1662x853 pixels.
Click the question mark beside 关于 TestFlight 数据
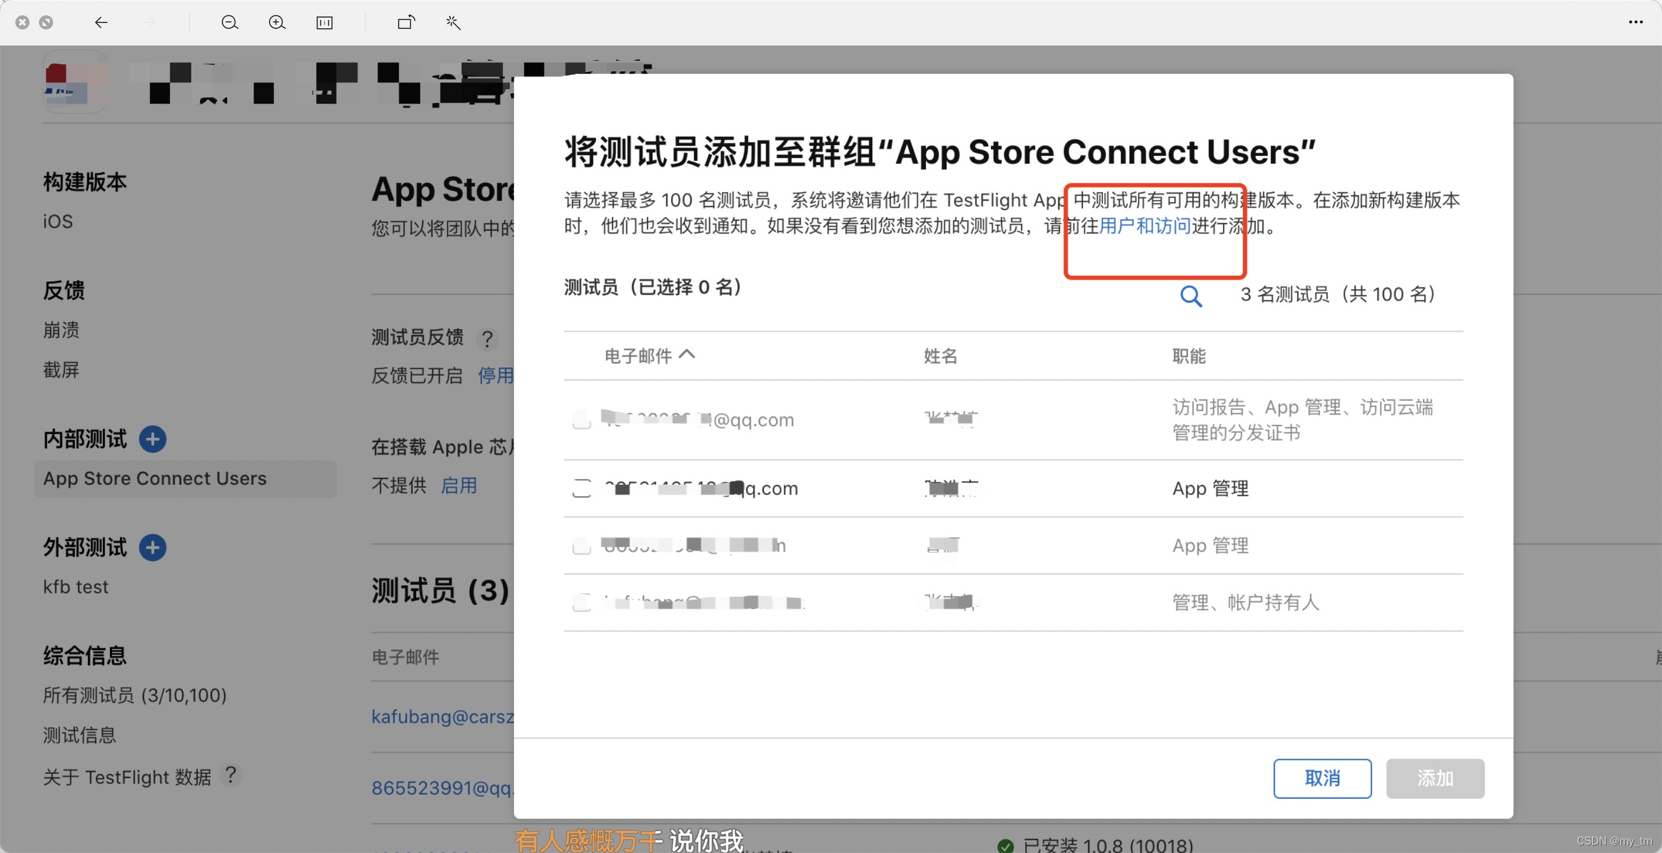[x=230, y=775]
